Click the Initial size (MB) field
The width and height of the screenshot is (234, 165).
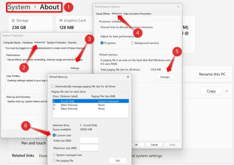89,140
